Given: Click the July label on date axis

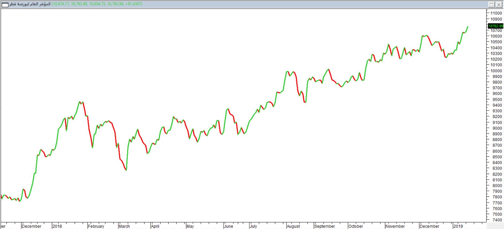Looking at the screenshot, I should tap(253, 226).
